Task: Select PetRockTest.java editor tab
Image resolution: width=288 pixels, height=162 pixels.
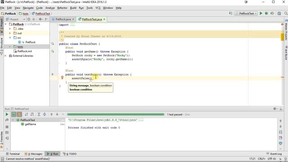Action: (92, 19)
